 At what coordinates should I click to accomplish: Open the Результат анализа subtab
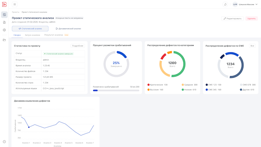point(53,35)
